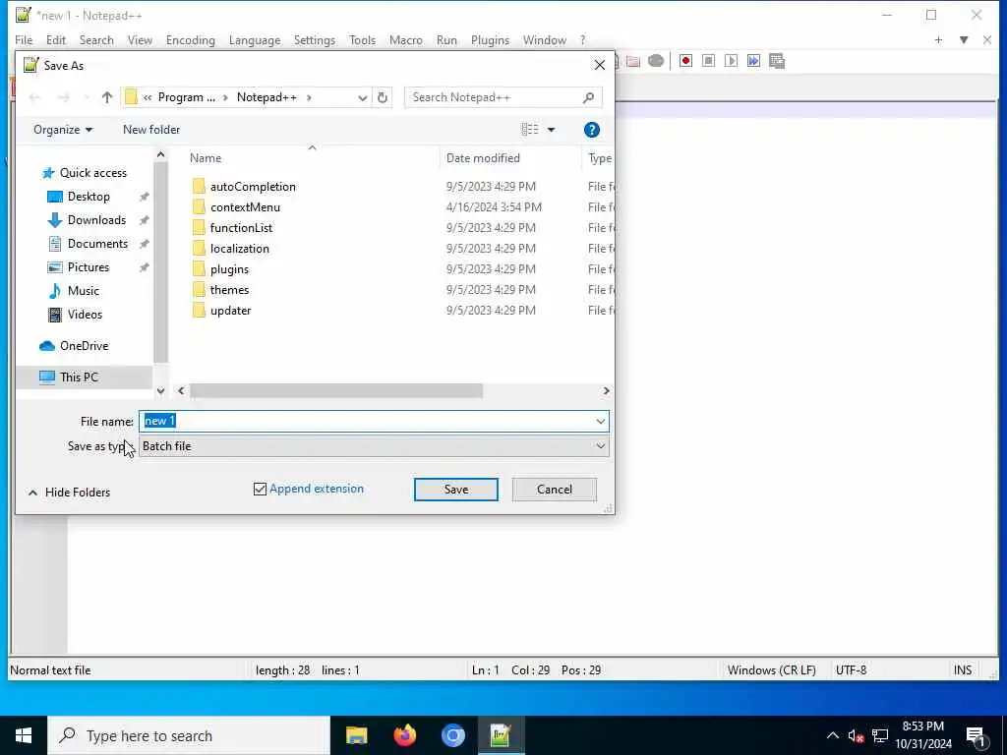Open Chrome from the taskbar
Image resolution: width=1007 pixels, height=755 pixels.
452,735
